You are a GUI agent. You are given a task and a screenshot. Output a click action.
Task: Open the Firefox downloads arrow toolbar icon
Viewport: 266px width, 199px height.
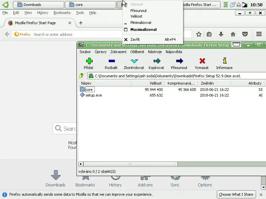pos(221,34)
